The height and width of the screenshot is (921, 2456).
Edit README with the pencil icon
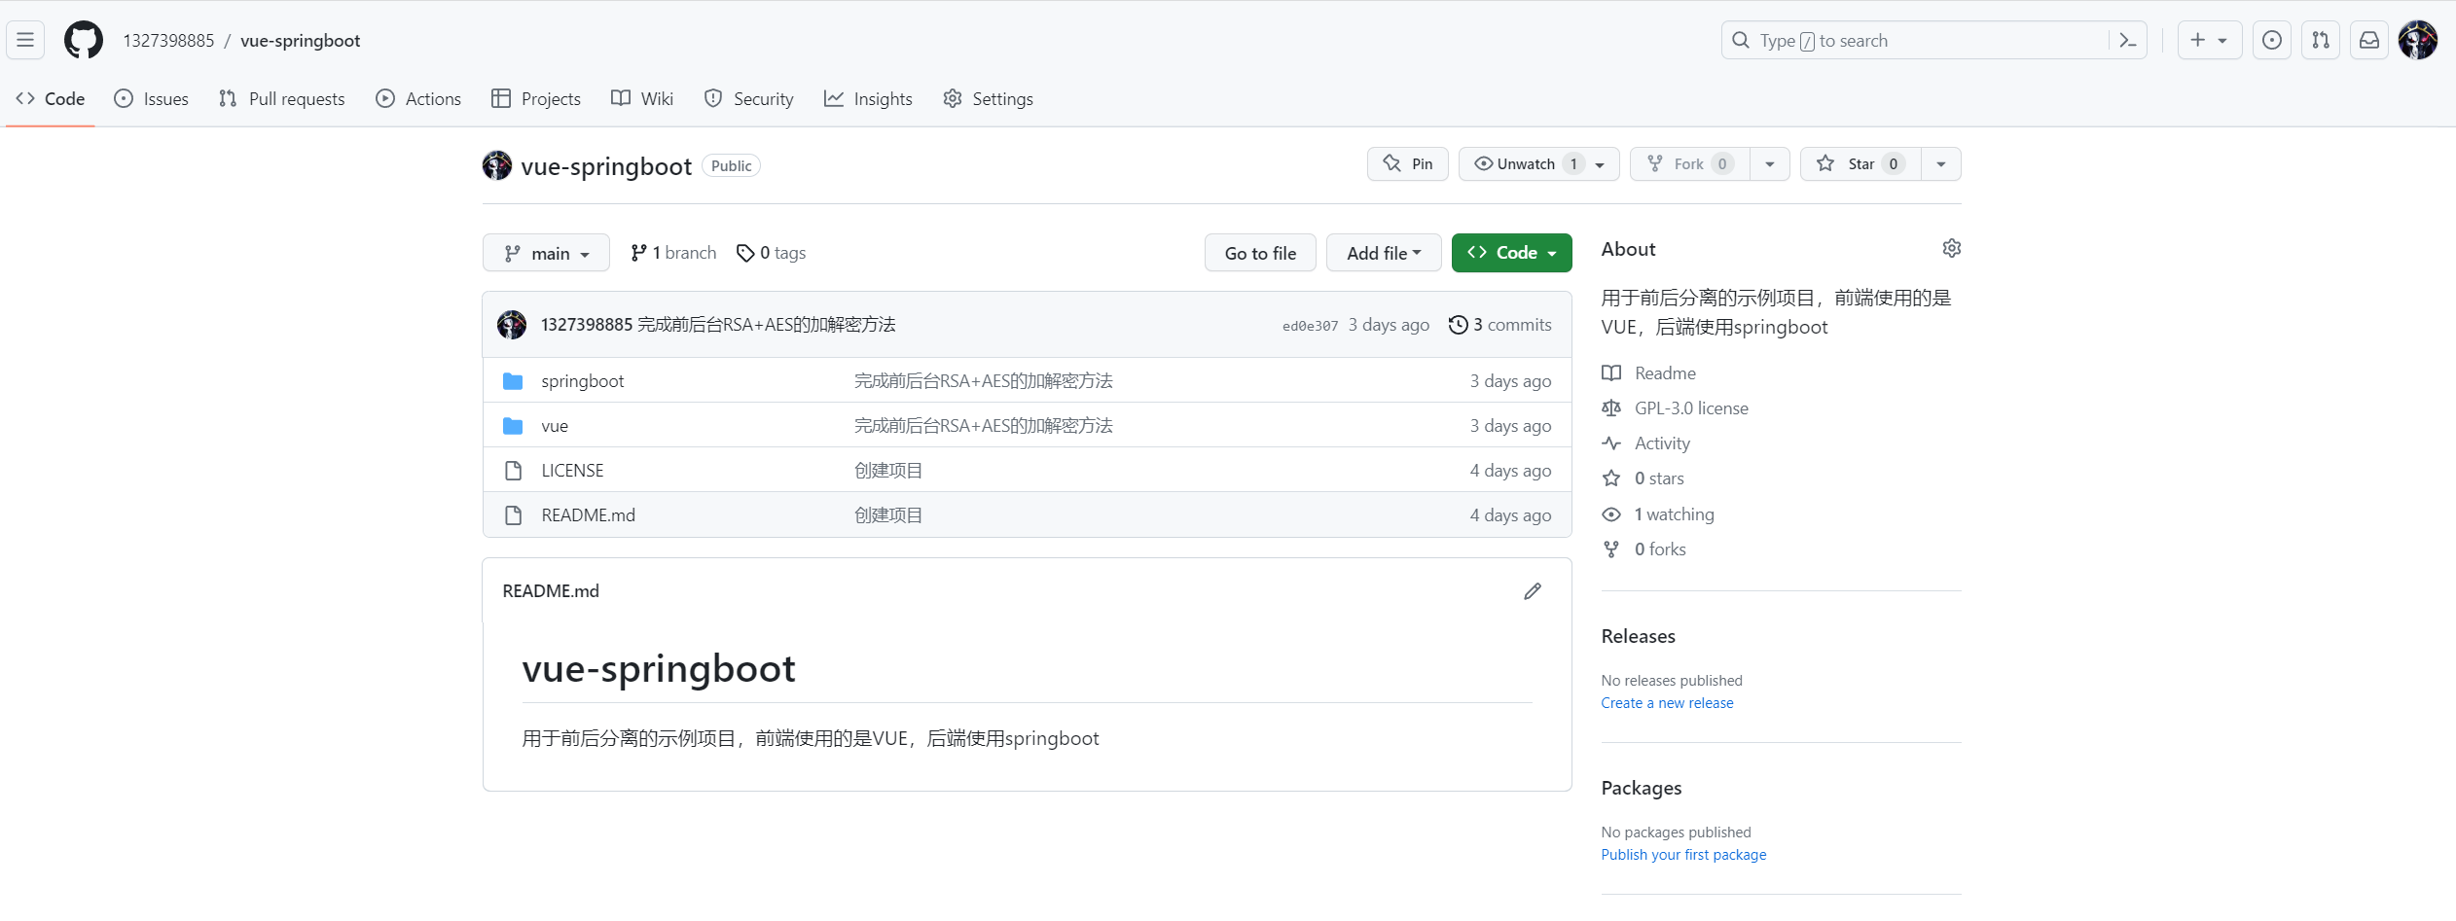pos(1533,591)
